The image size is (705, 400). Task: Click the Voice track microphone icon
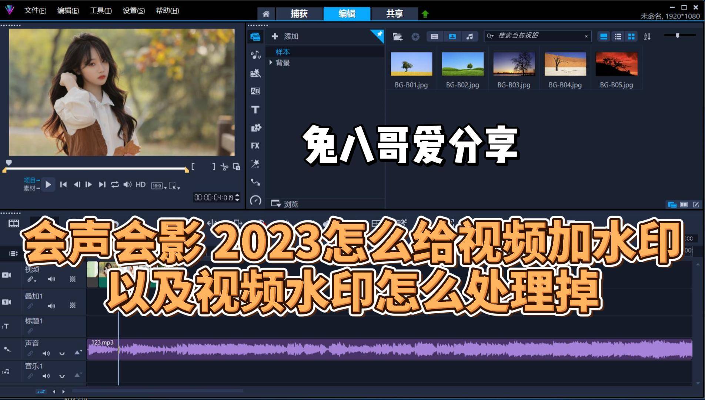click(x=7, y=349)
